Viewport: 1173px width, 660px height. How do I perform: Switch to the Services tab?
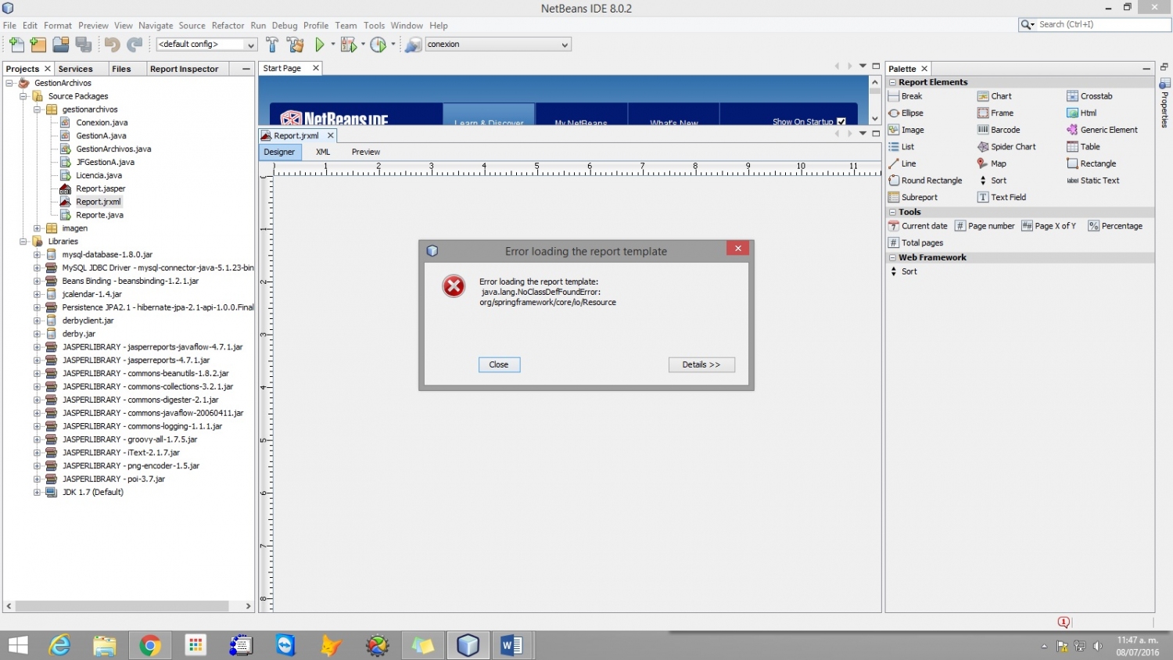pyautogui.click(x=75, y=69)
